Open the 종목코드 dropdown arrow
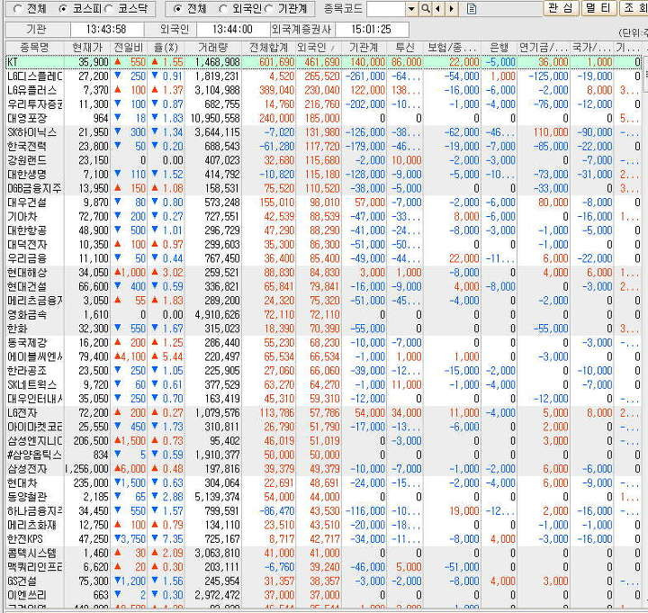Image resolution: width=648 pixels, height=613 pixels. [x=411, y=9]
